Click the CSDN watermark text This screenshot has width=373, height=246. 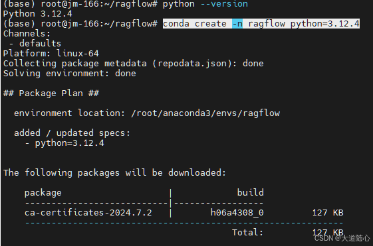[342, 238]
